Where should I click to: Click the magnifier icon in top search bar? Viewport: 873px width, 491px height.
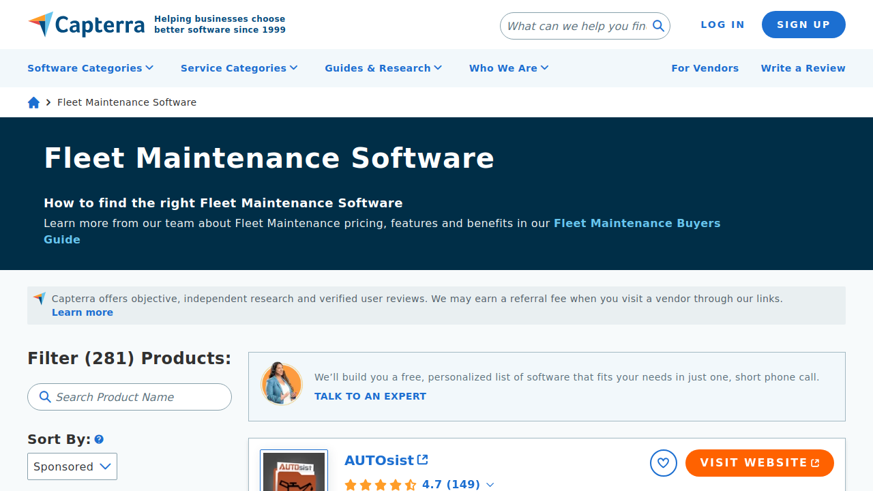click(658, 26)
